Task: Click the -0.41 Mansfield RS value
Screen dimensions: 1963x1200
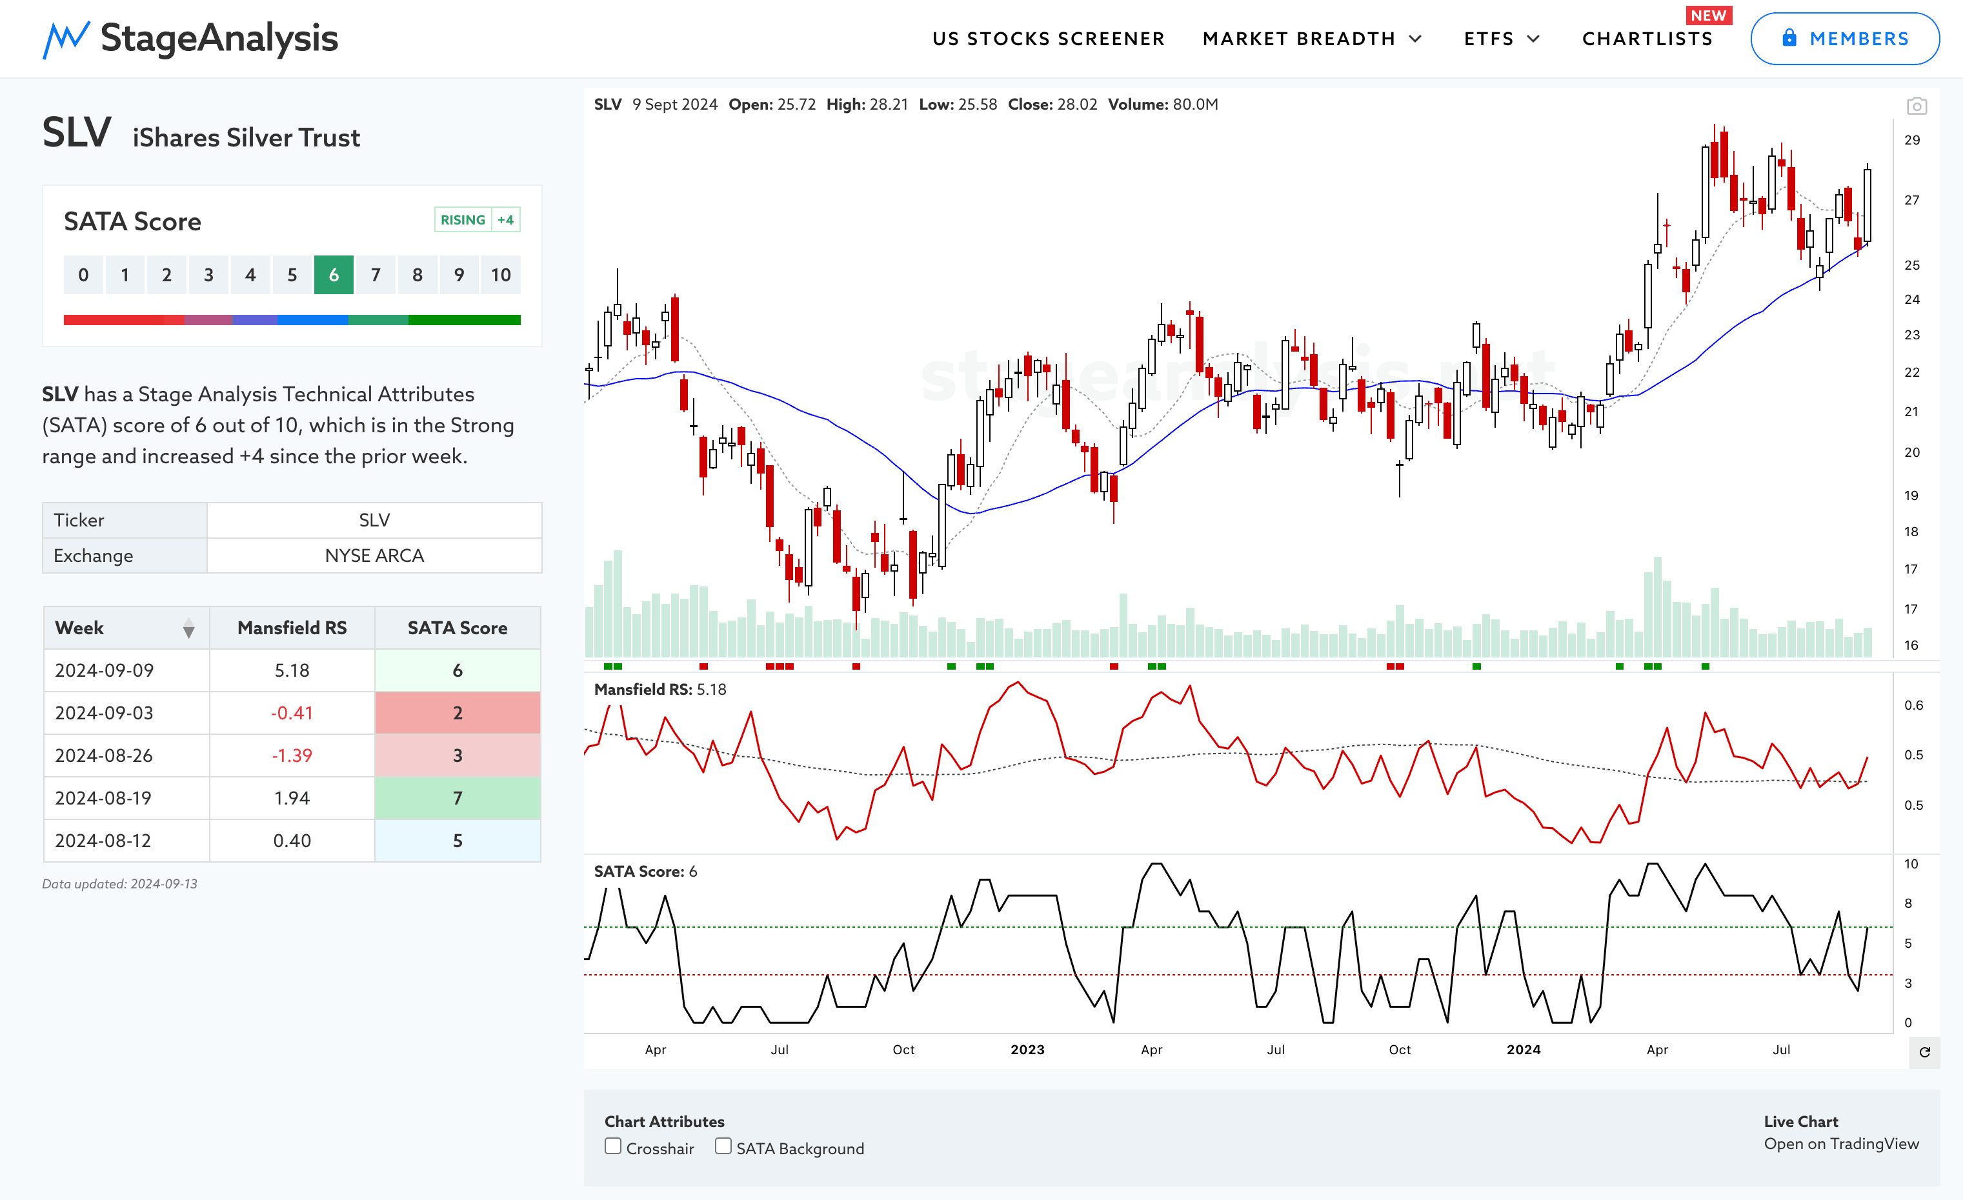Action: pos(292,713)
